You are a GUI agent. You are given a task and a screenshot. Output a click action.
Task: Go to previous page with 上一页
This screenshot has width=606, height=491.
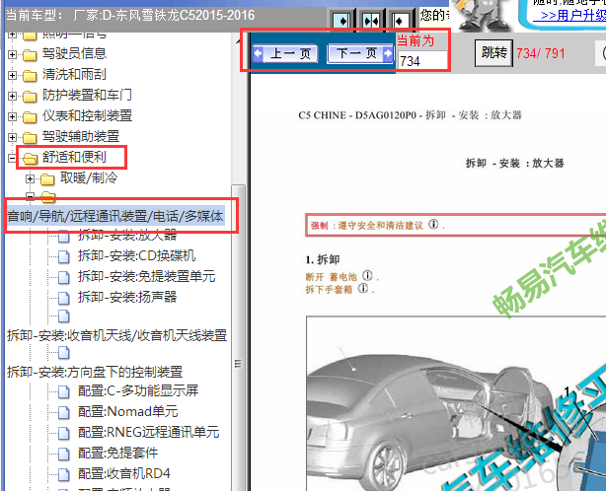click(x=285, y=53)
